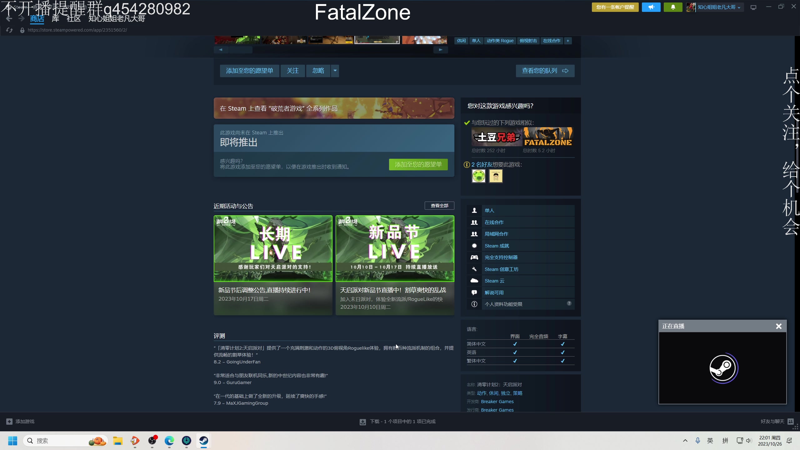Click the 关注 follow button

pos(292,71)
